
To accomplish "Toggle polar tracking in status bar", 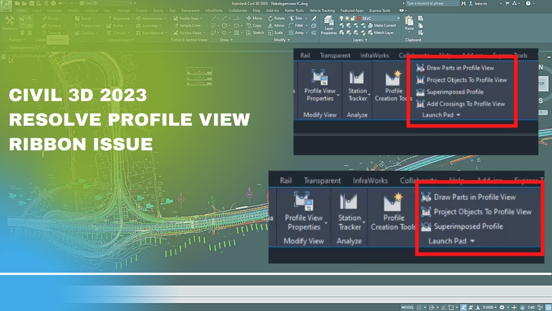I will click(431, 308).
